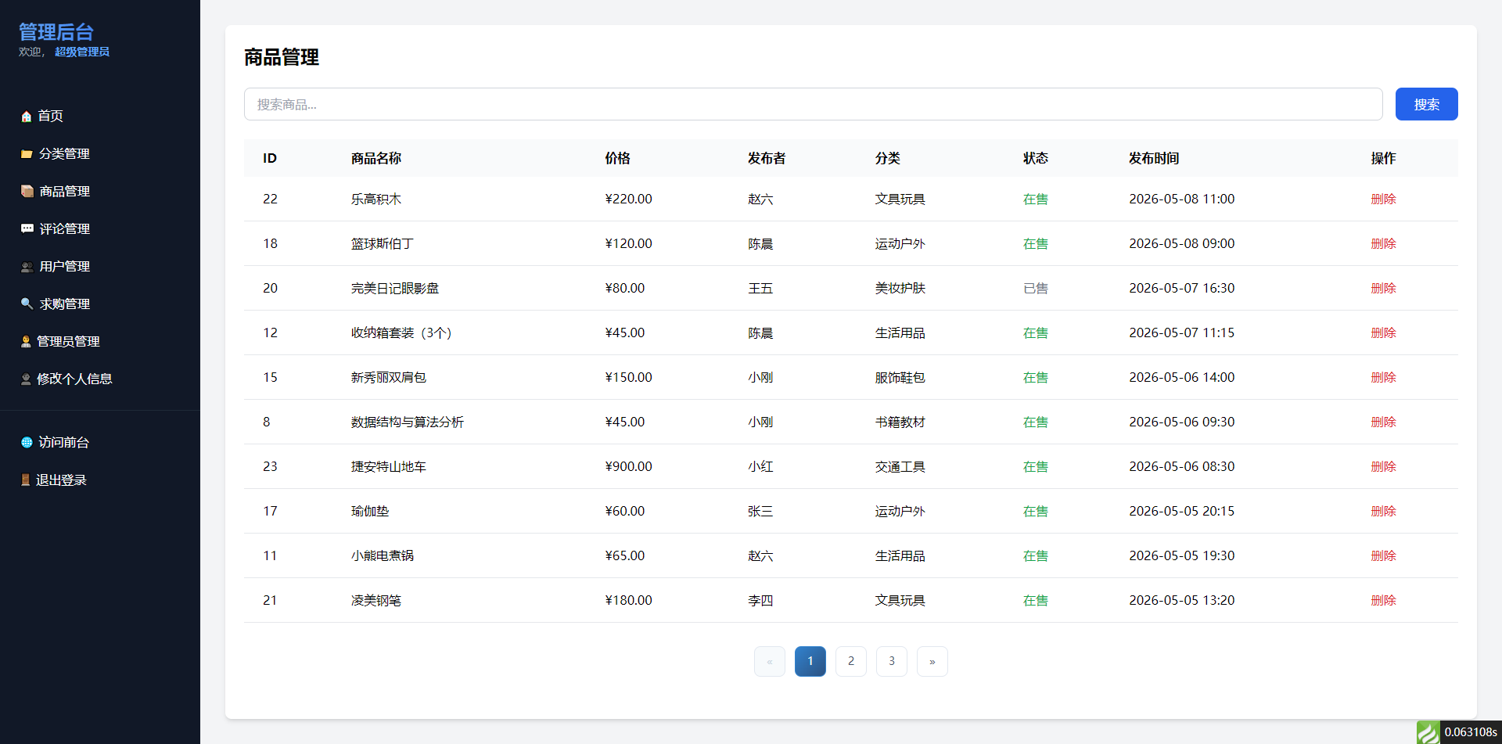
Task: Click the 商品管理 page heading
Action: 282,57
